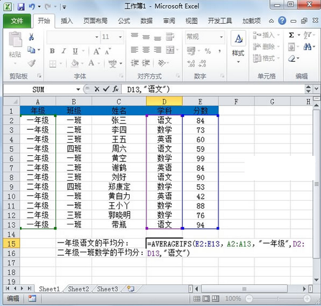This screenshot has width=321, height=306.
Task: Open the font name dropdown
Action: pos(97,37)
